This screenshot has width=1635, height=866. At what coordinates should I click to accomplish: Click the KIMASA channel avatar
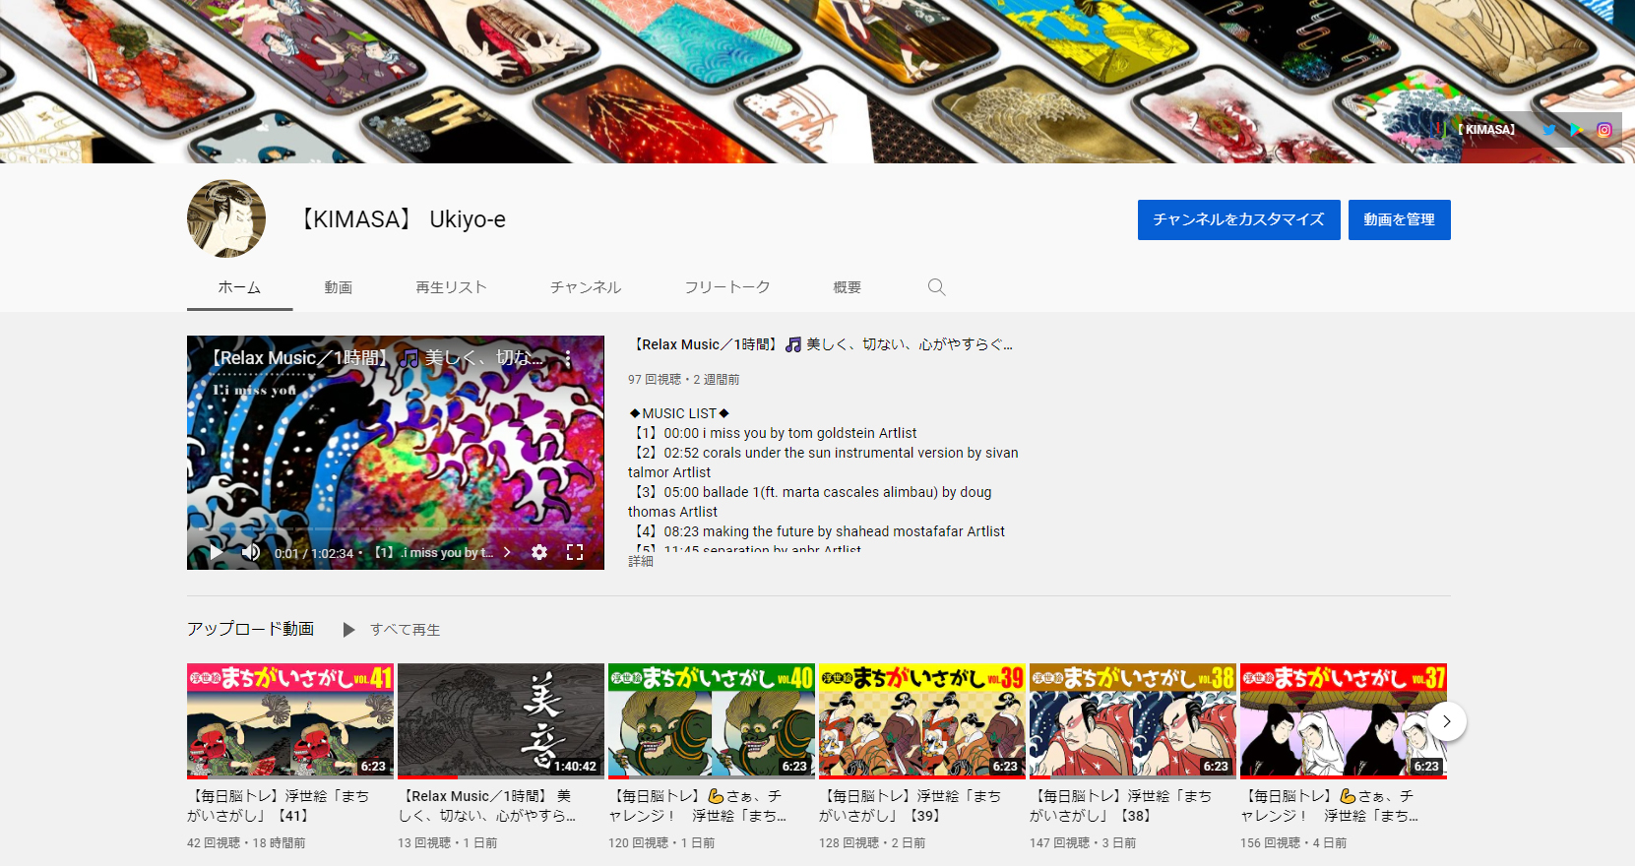226,218
